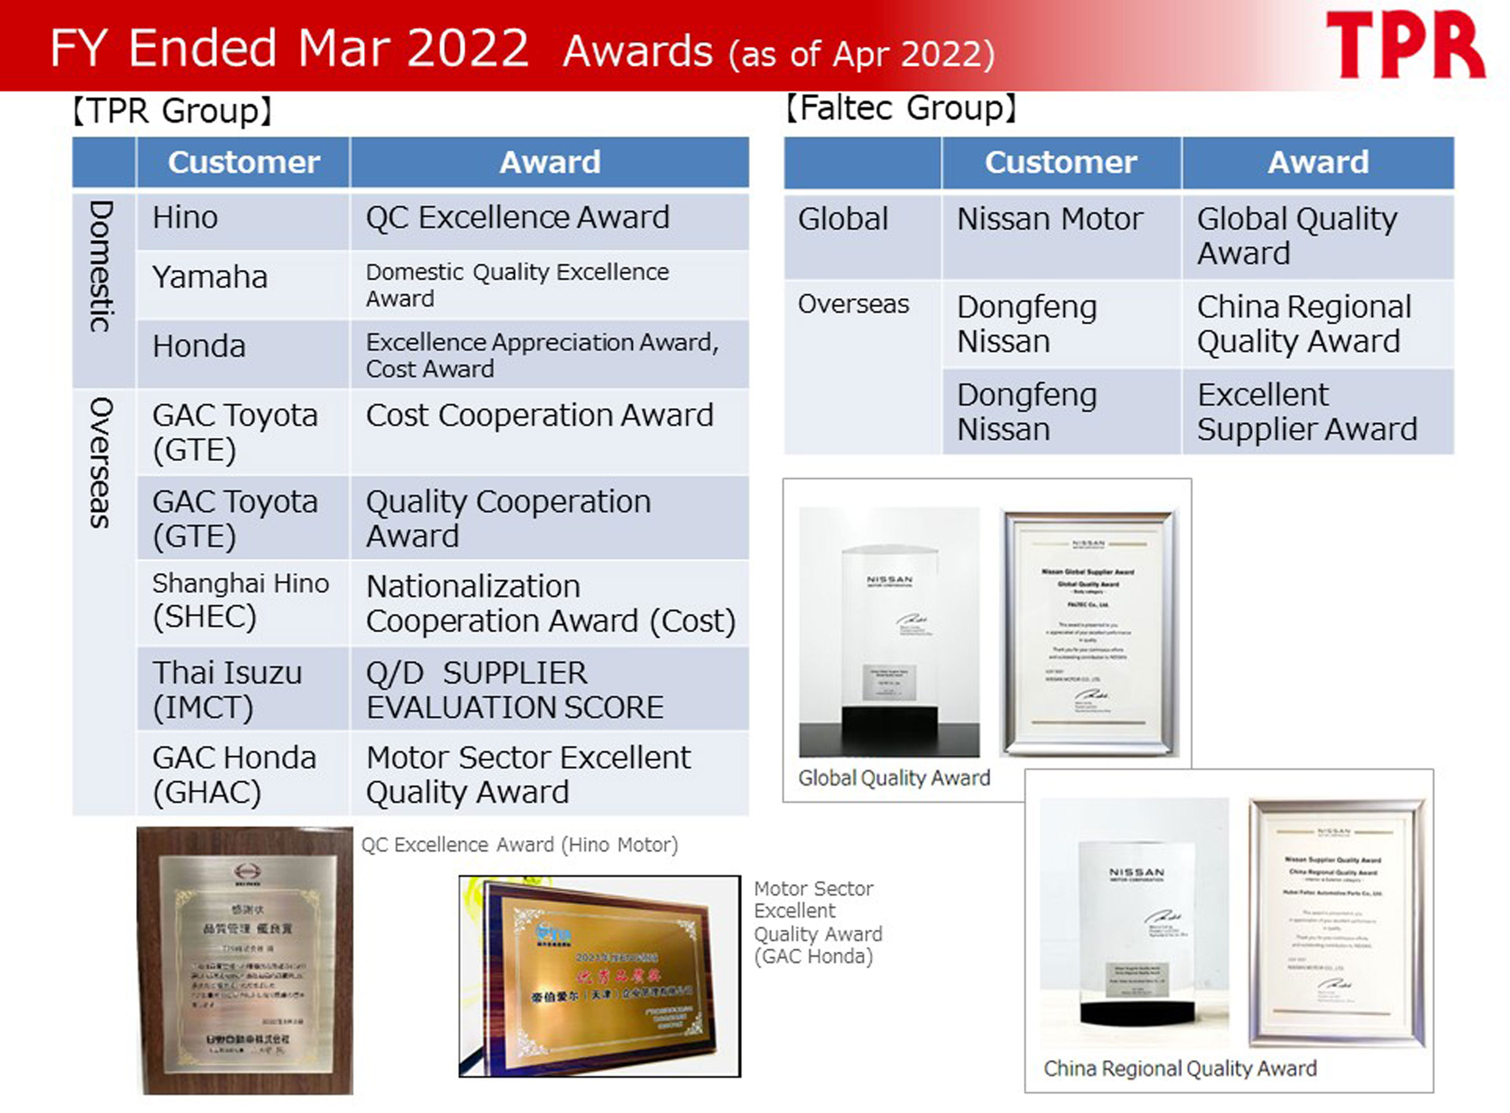Select the 'Cost Cooperation Award' cell

pyautogui.click(x=550, y=432)
